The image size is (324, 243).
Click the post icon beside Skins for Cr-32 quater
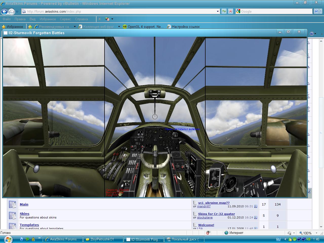click(x=195, y=214)
